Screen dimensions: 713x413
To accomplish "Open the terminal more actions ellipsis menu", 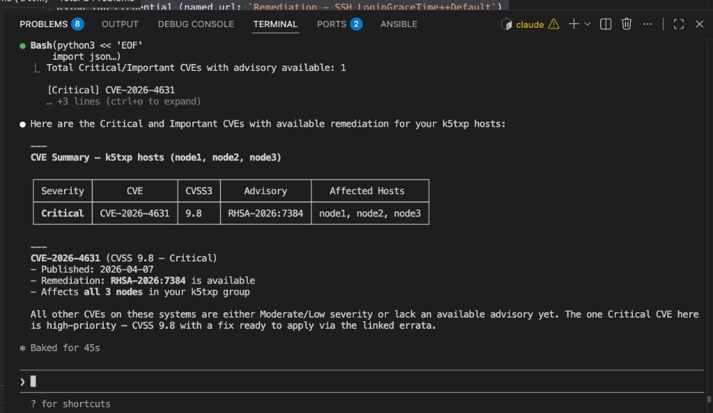I will click(x=648, y=24).
